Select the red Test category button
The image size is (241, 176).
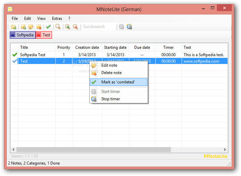tap(44, 35)
